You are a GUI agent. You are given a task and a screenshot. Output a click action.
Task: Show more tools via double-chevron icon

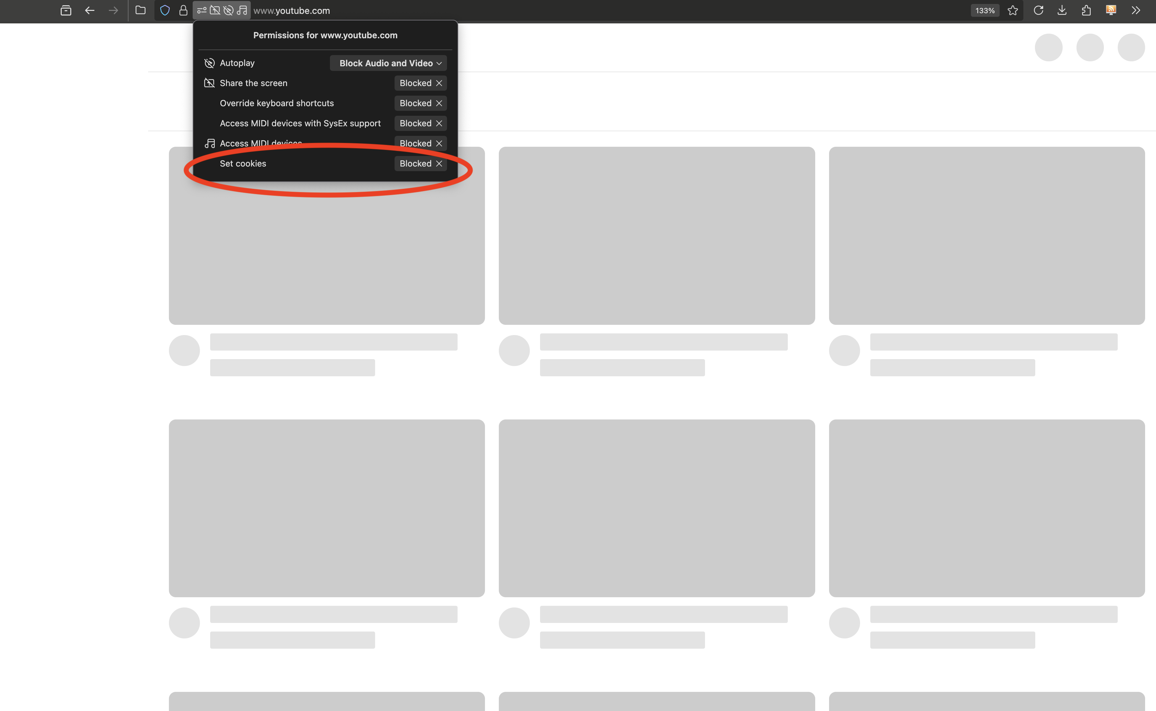tap(1136, 10)
